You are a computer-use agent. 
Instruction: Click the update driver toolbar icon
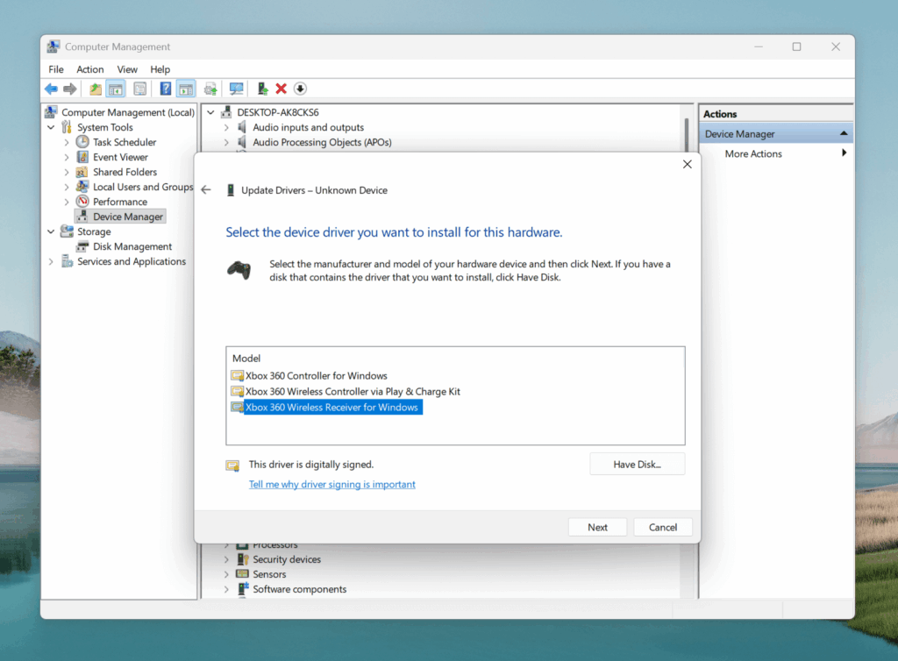coord(262,89)
